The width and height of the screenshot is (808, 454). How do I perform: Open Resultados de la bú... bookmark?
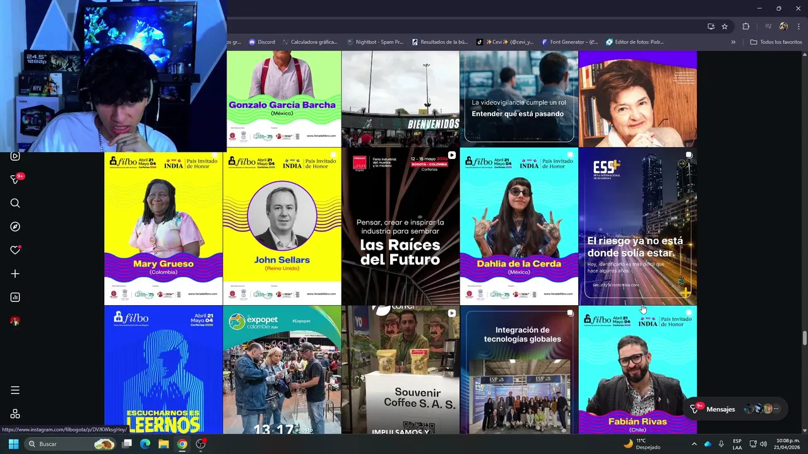point(440,42)
